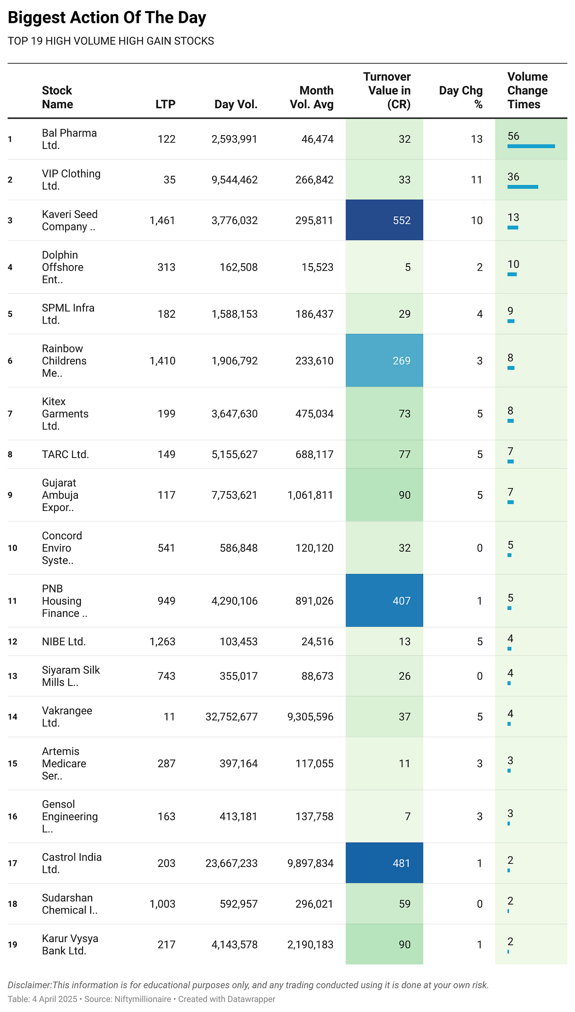Click the Stock Name column header
Viewport: 575px width, 1012px height.
[57, 97]
